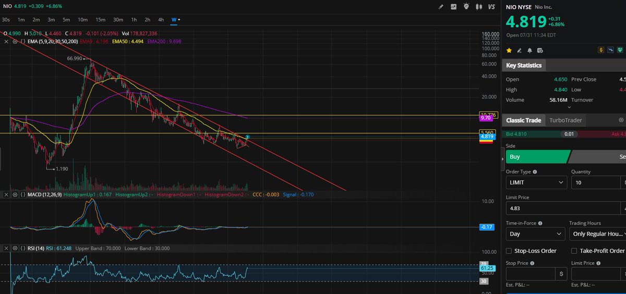
Task: Set a price alert with bell icon
Action: tap(529, 50)
